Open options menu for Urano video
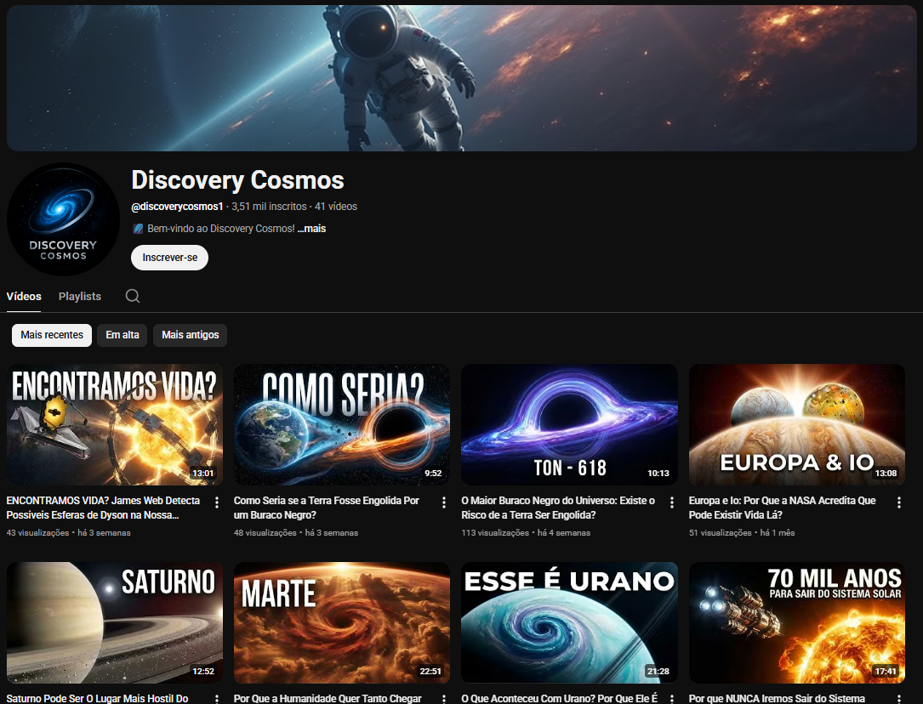The height and width of the screenshot is (704, 923). (672, 699)
